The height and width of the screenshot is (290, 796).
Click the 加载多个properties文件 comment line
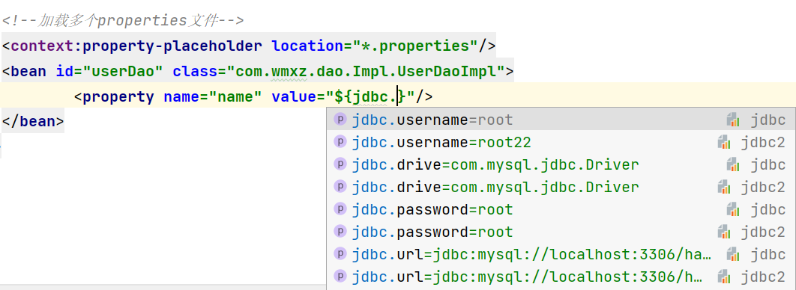(x=123, y=21)
